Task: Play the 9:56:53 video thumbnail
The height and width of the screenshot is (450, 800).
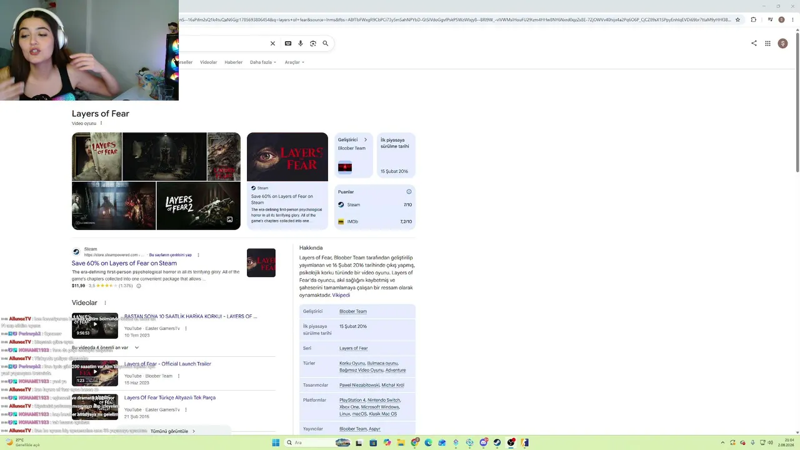Action: [95, 326]
